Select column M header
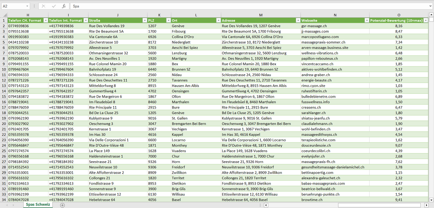This screenshot has height=208, width=434. click(x=260, y=15)
